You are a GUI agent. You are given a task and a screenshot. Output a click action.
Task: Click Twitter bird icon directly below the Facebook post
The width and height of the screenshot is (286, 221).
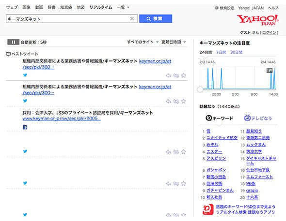(x=25, y=151)
